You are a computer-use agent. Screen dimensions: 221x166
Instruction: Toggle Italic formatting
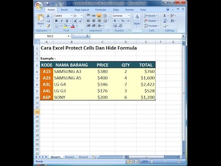(62, 21)
